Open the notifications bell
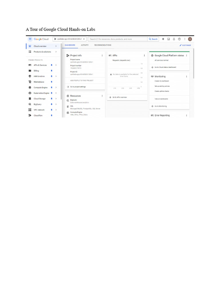This screenshot has width=220, height=293. (x=174, y=39)
